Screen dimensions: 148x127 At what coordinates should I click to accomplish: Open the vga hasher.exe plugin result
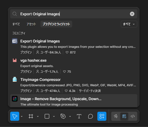[74, 66]
